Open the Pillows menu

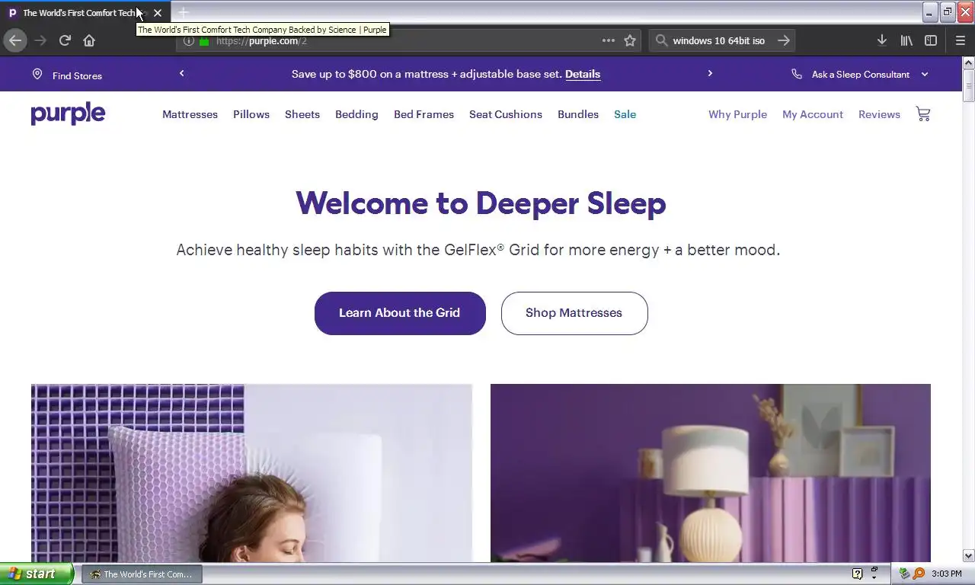tap(251, 114)
